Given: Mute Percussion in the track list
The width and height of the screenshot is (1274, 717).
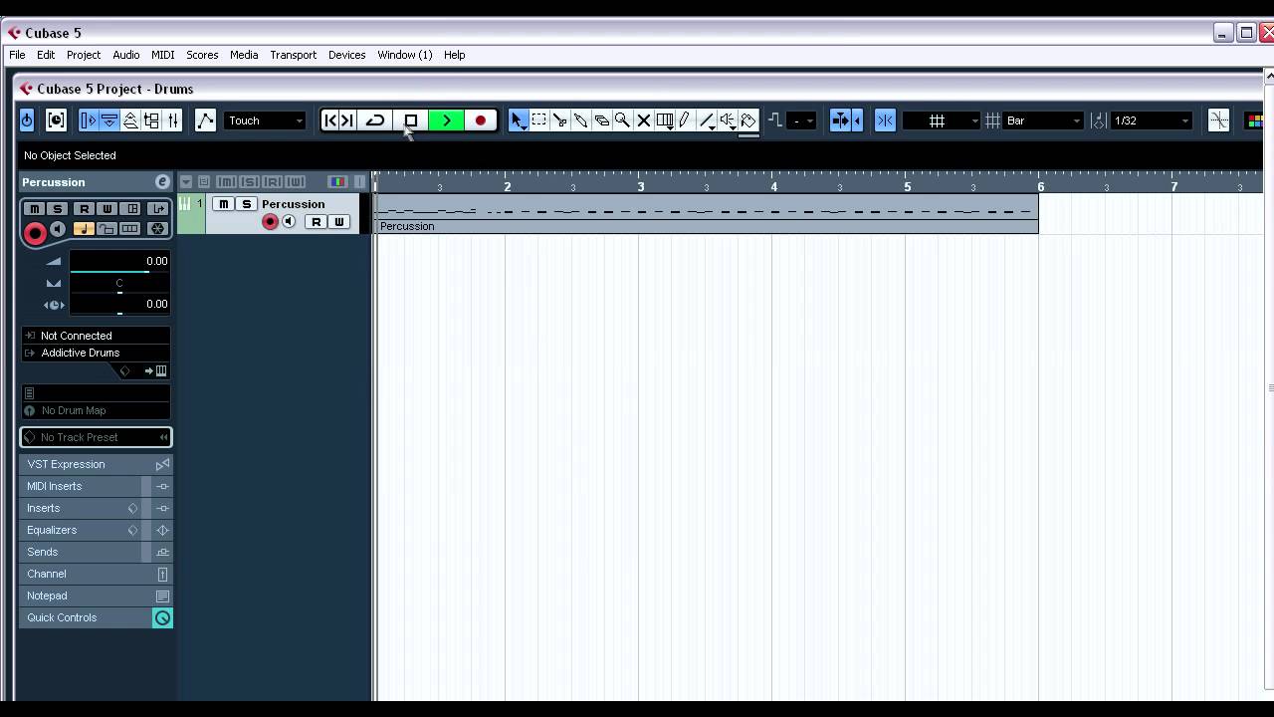Looking at the screenshot, I should click(x=224, y=204).
